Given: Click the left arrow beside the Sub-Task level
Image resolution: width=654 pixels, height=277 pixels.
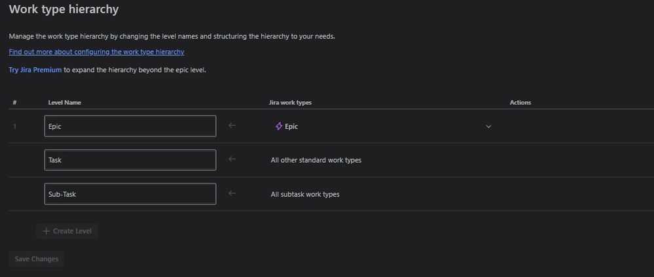Looking at the screenshot, I should [232, 193].
